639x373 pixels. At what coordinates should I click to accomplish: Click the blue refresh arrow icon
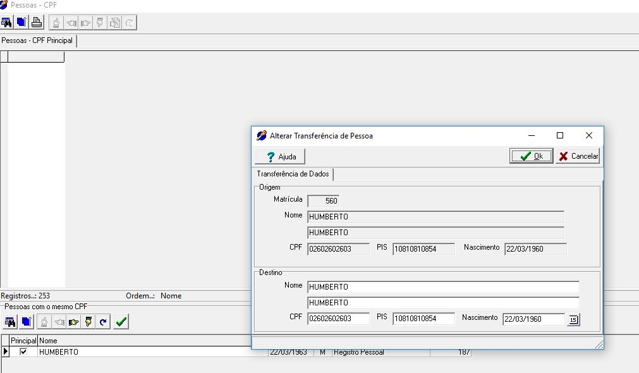(103, 322)
